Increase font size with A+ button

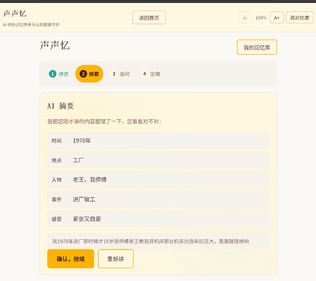[x=276, y=18]
